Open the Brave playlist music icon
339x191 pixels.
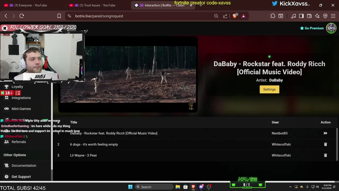293,16
